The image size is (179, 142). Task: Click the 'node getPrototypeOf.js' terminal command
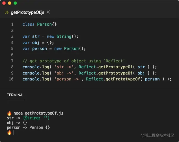tap(38, 113)
